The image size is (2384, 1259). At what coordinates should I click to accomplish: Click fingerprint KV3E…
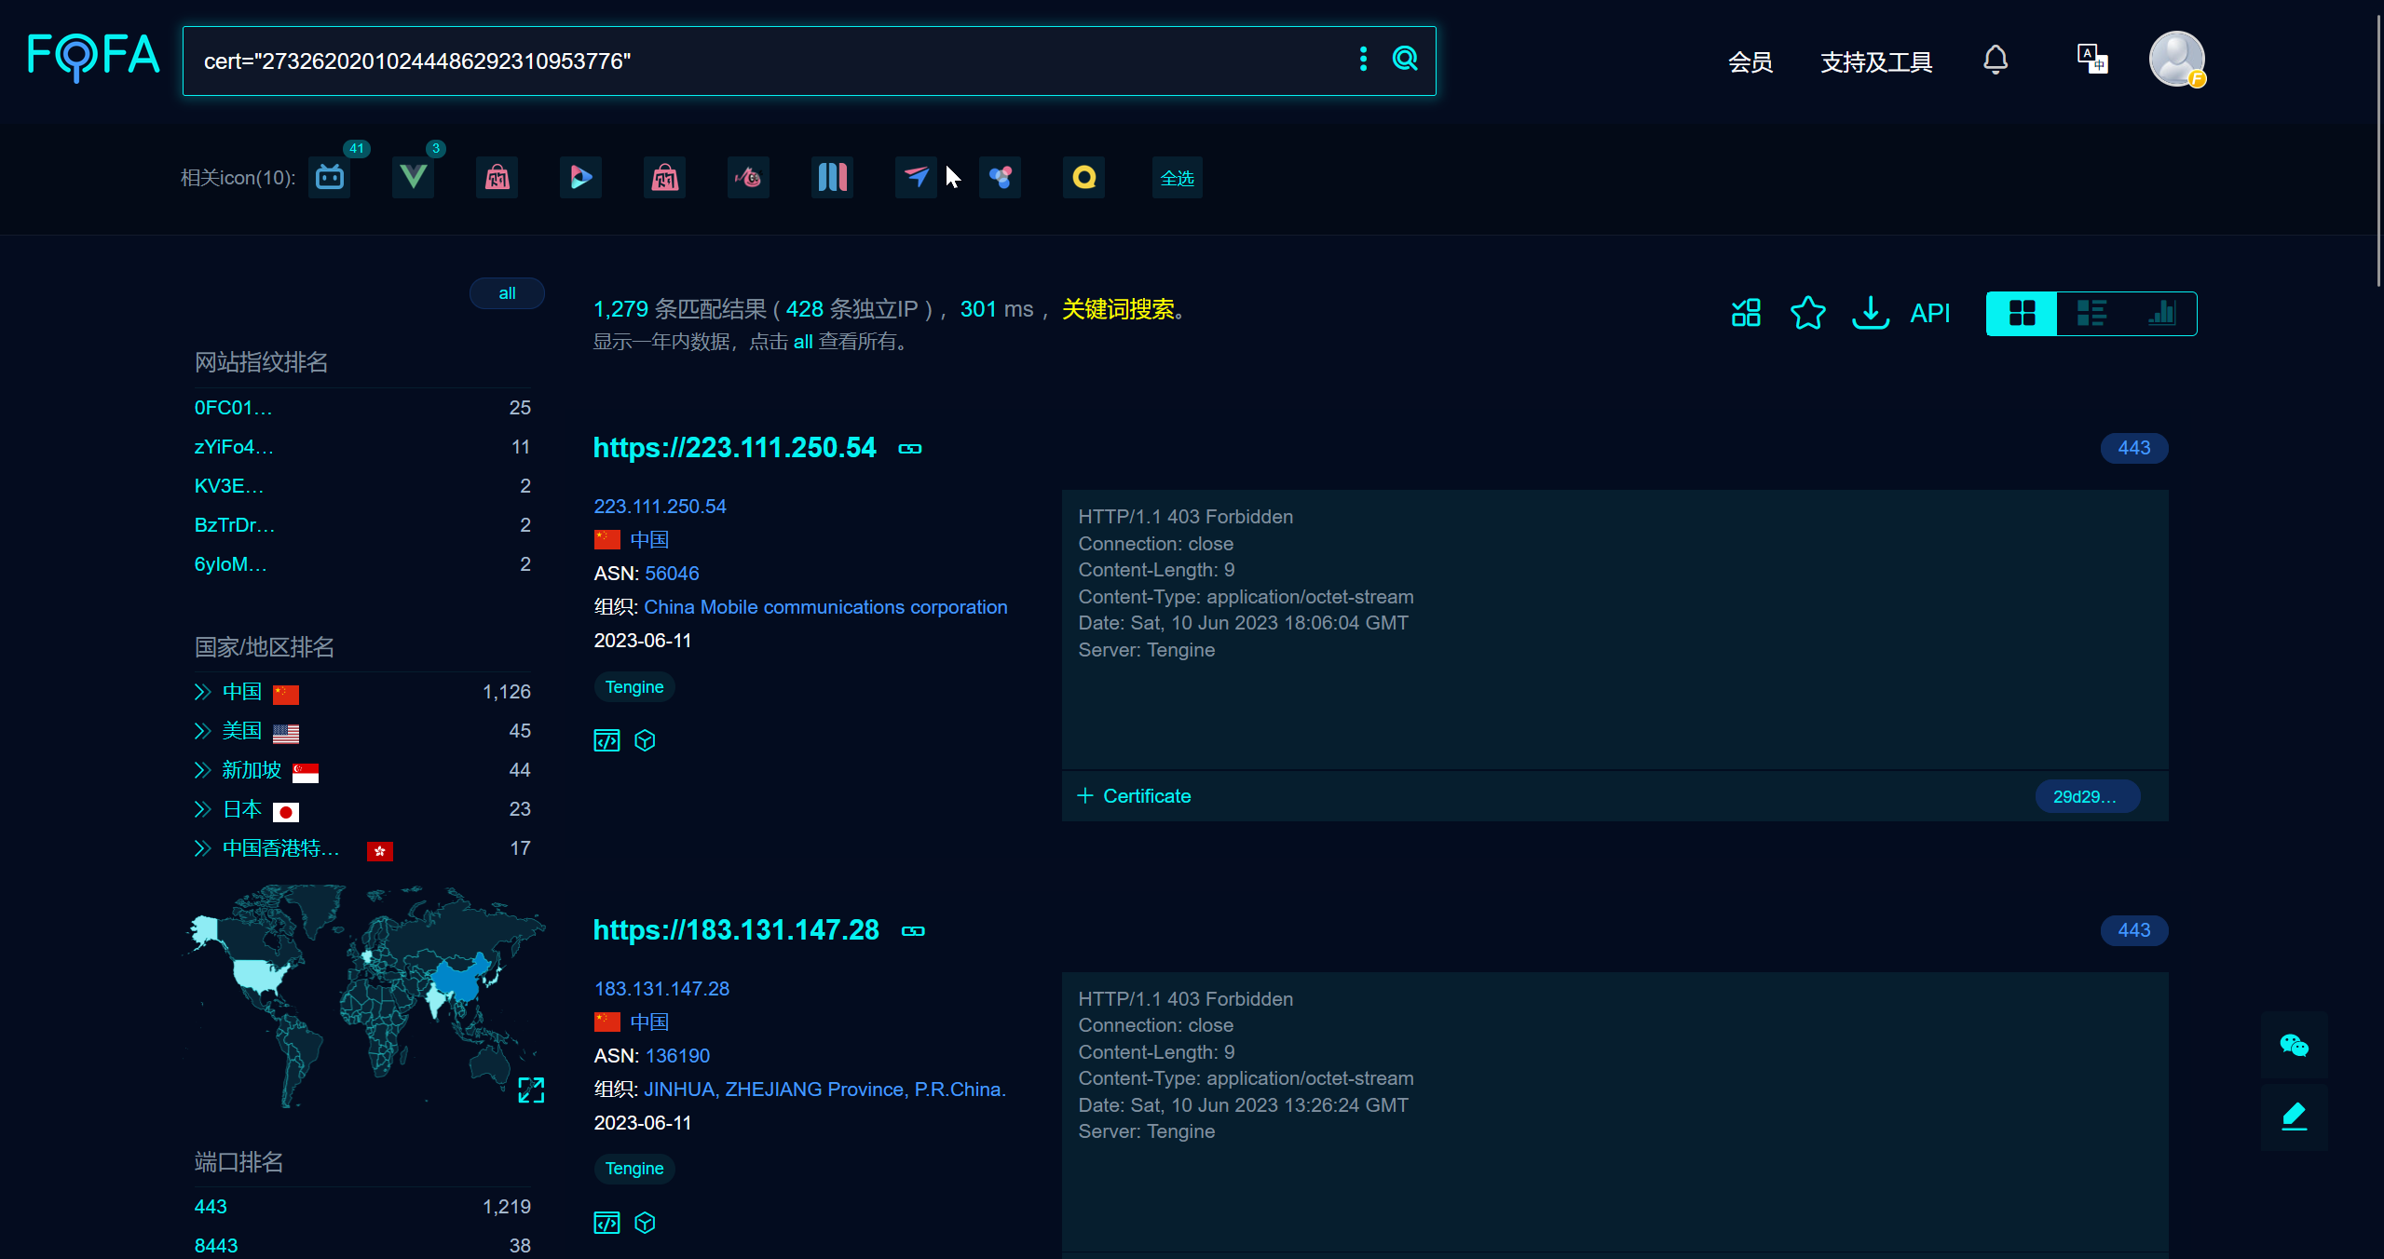tap(229, 486)
